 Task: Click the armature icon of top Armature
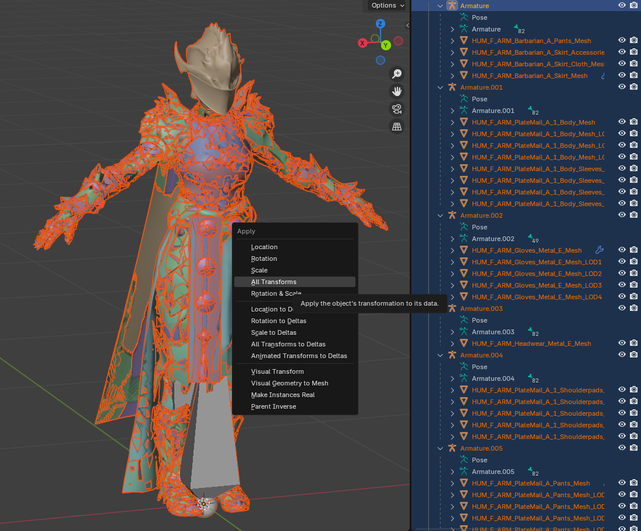452,6
